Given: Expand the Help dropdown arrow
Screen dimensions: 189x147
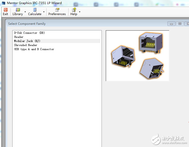Looking at the screenshot, I should [80, 12].
